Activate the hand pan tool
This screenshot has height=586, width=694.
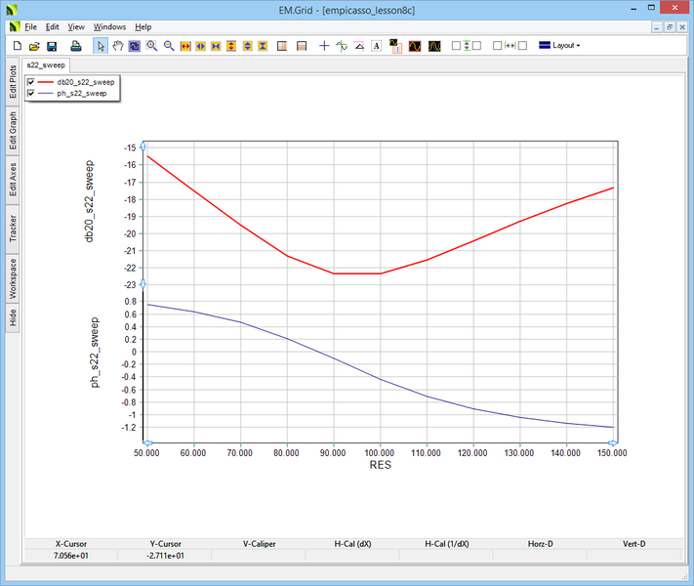pyautogui.click(x=118, y=46)
